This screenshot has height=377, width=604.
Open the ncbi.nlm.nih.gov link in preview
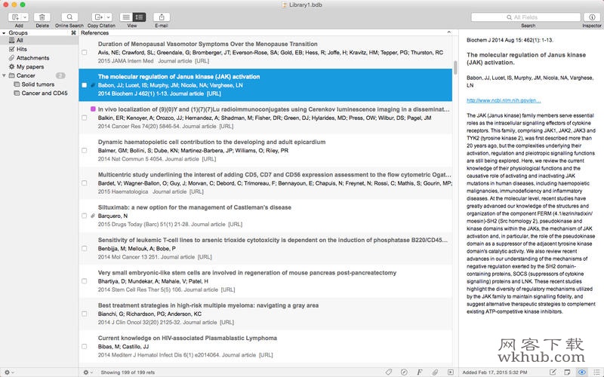(504, 100)
